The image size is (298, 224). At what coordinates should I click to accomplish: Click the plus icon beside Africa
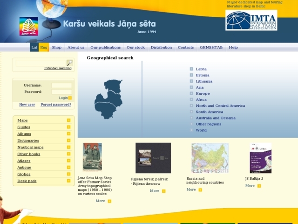pos(191,99)
